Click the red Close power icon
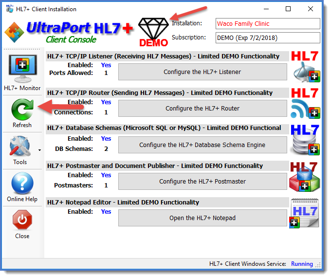 click(x=22, y=221)
